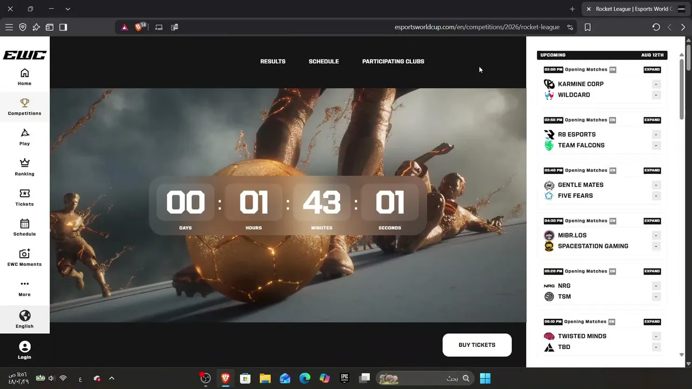Open Competitions in the EWC sidebar
This screenshot has height=389, width=692.
24,106
